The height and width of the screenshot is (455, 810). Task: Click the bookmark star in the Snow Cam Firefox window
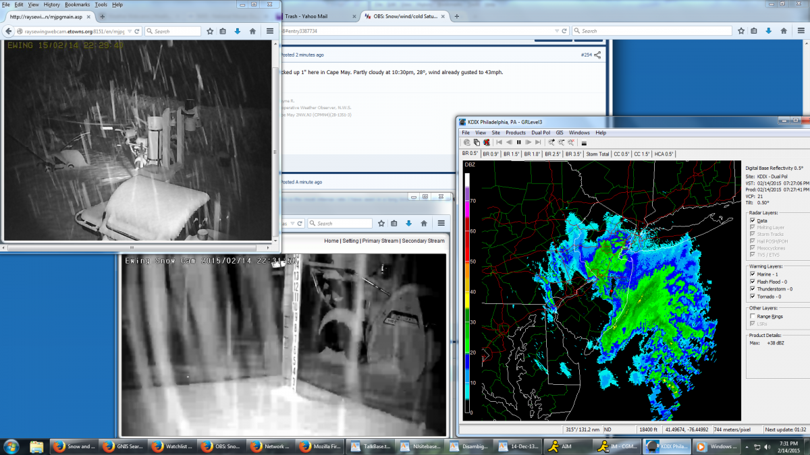pyautogui.click(x=381, y=223)
